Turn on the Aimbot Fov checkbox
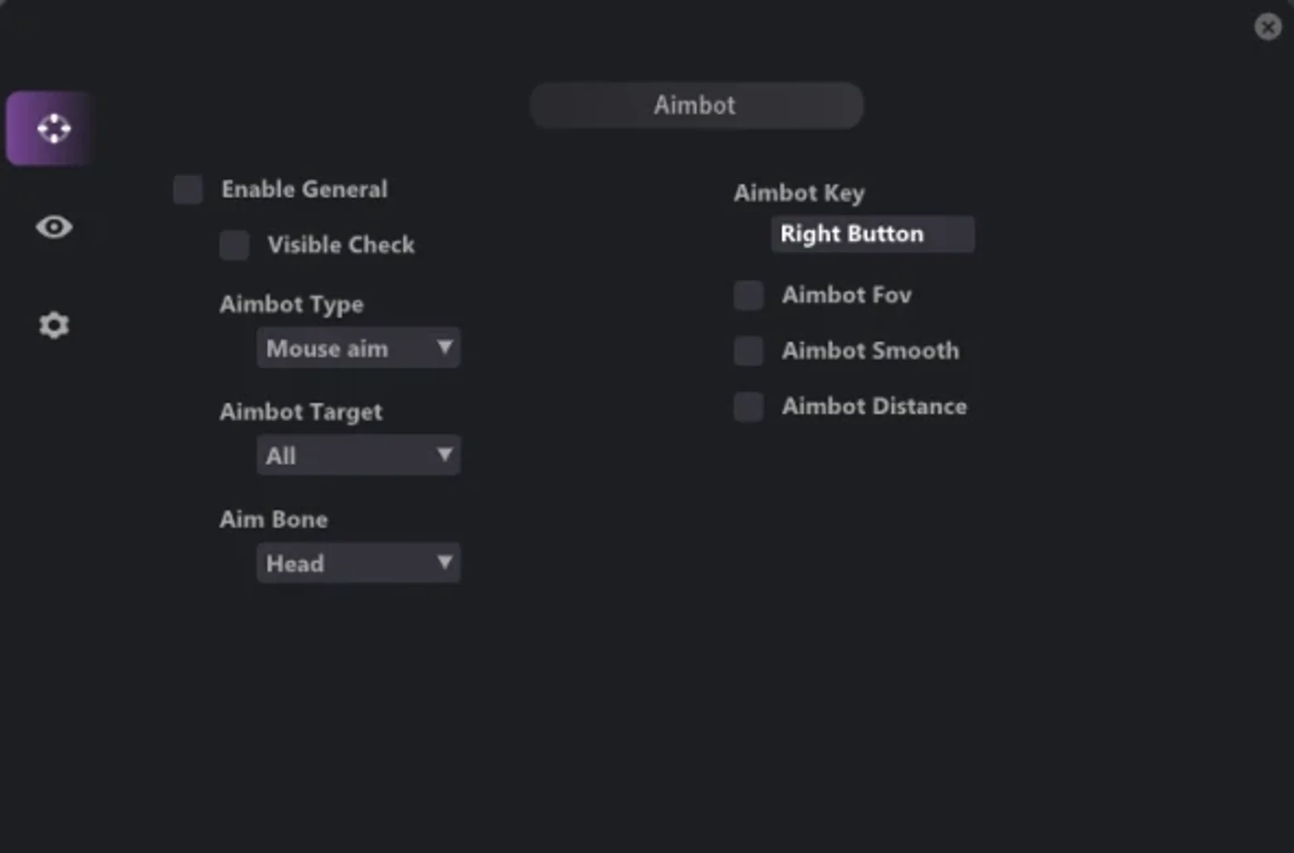This screenshot has width=1294, height=853. click(x=749, y=295)
